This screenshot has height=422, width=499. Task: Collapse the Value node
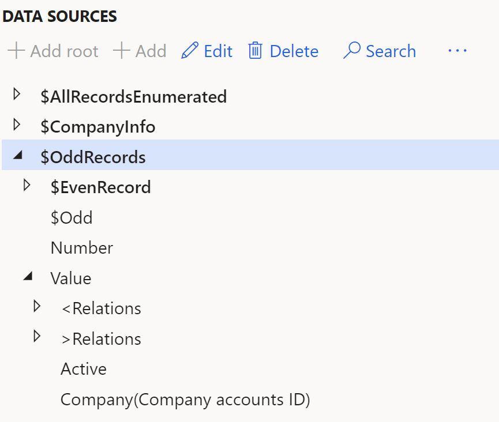[x=27, y=276]
